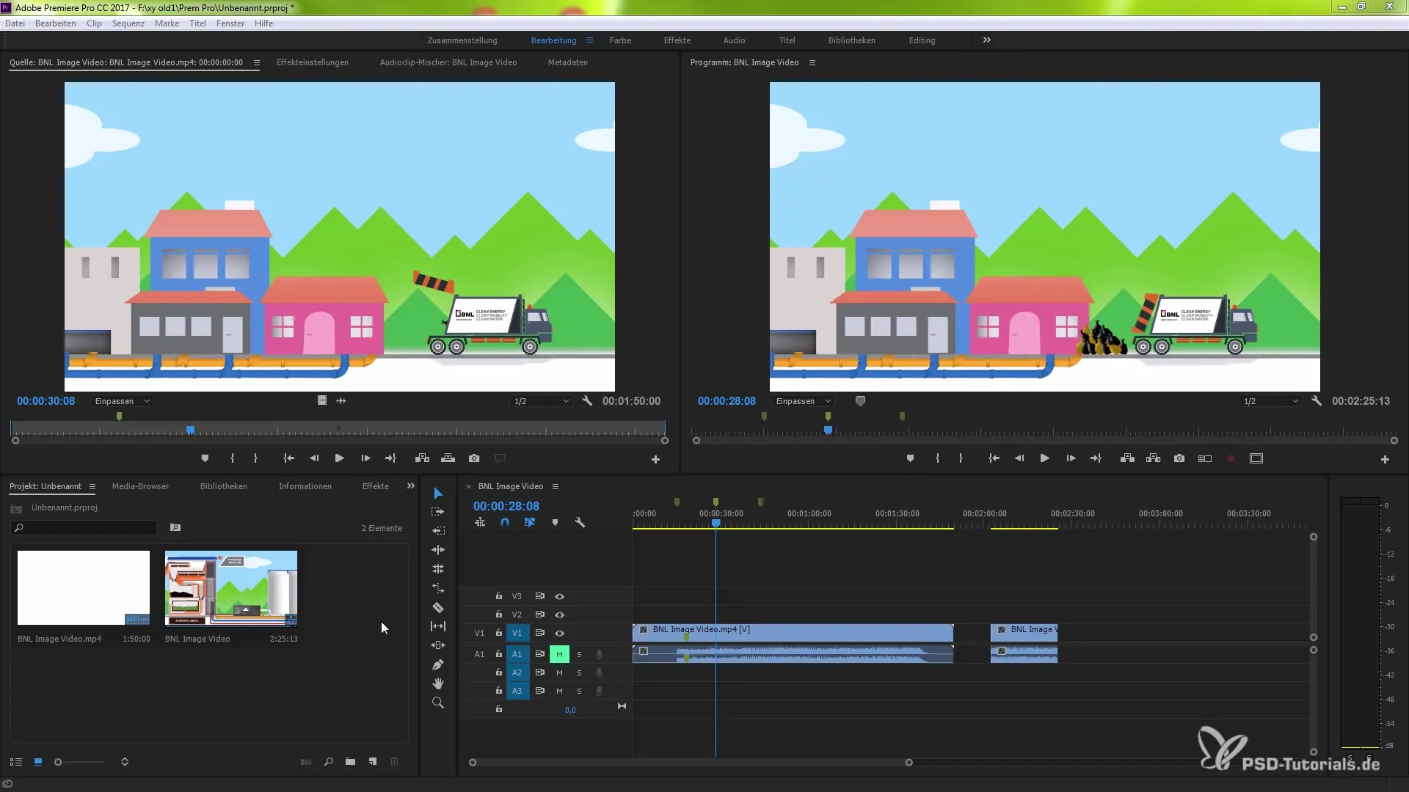This screenshot has height=792, width=1409.
Task: Toggle V1 track output eye
Action: 559,633
